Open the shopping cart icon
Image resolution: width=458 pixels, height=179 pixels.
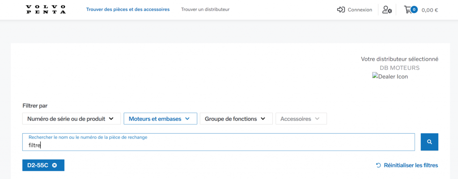(407, 9)
